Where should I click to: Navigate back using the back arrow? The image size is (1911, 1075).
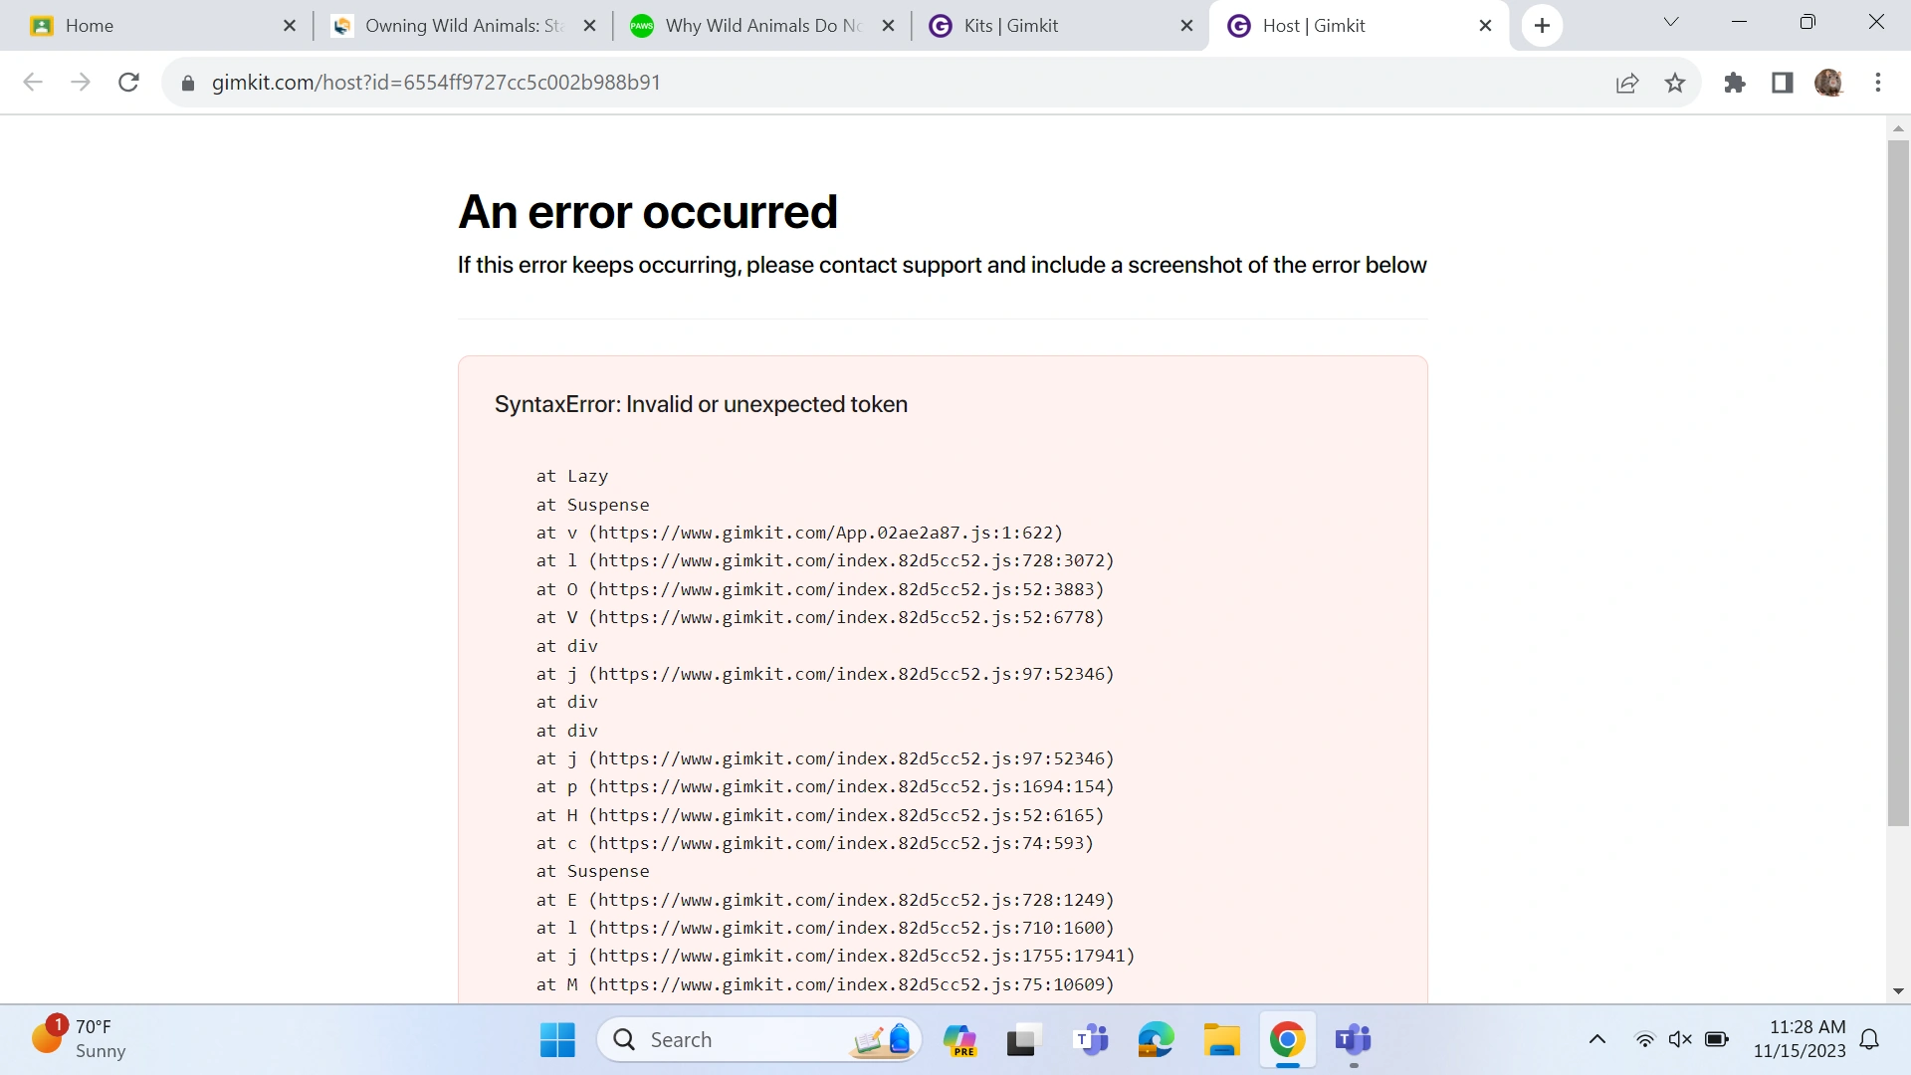pyautogui.click(x=33, y=83)
